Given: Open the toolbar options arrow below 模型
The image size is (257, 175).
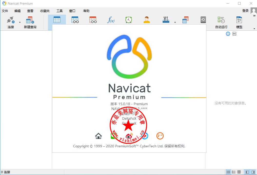Looking at the screenshot, I should (x=254, y=29).
